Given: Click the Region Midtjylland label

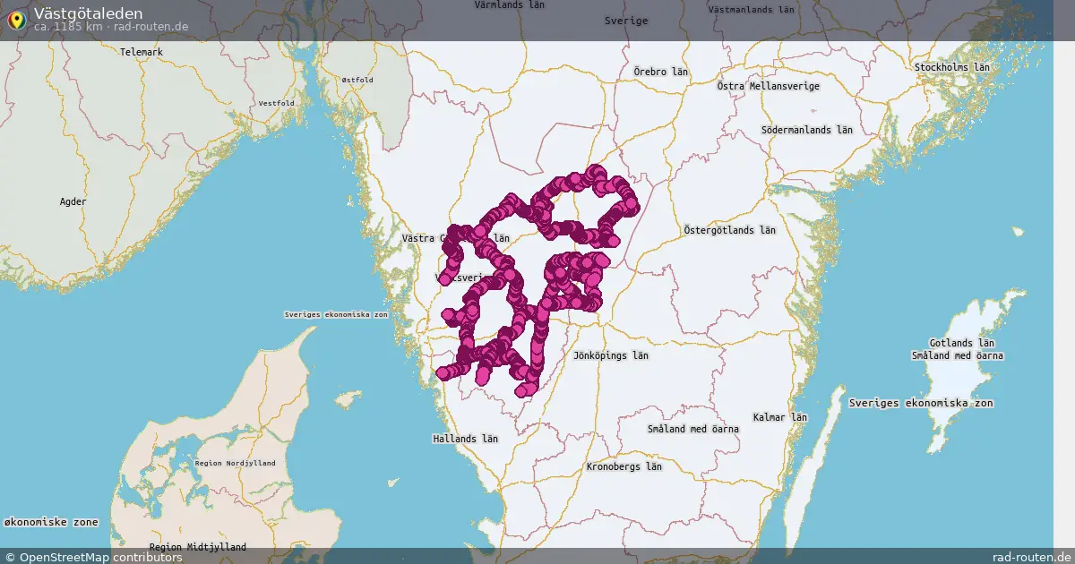Looking at the screenshot, I should click(x=198, y=547).
